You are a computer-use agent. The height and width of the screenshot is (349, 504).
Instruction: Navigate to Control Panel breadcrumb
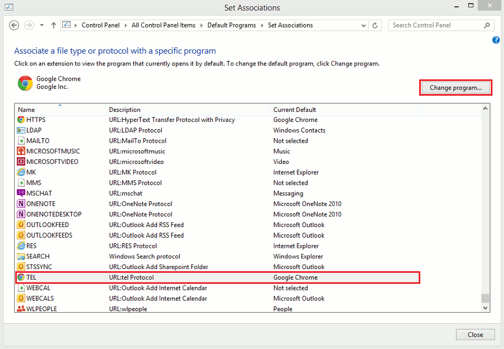[100, 25]
